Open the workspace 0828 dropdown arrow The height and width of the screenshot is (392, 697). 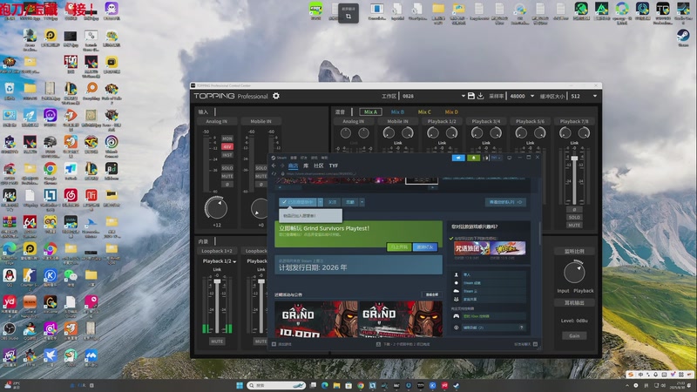pyautogui.click(x=463, y=96)
